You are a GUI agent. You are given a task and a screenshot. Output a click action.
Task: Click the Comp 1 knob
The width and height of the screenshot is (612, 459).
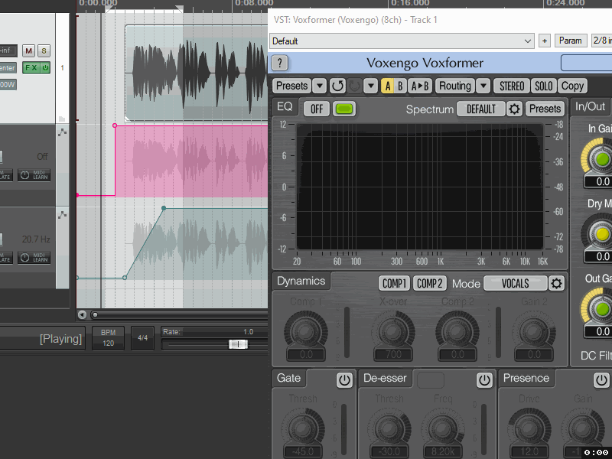(306, 331)
